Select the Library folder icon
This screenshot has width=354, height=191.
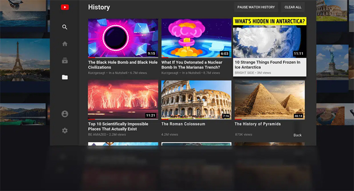65,78
